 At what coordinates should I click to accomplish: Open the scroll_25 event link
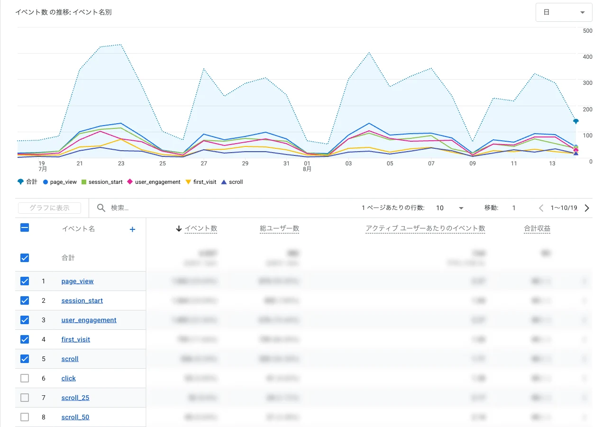(x=75, y=398)
